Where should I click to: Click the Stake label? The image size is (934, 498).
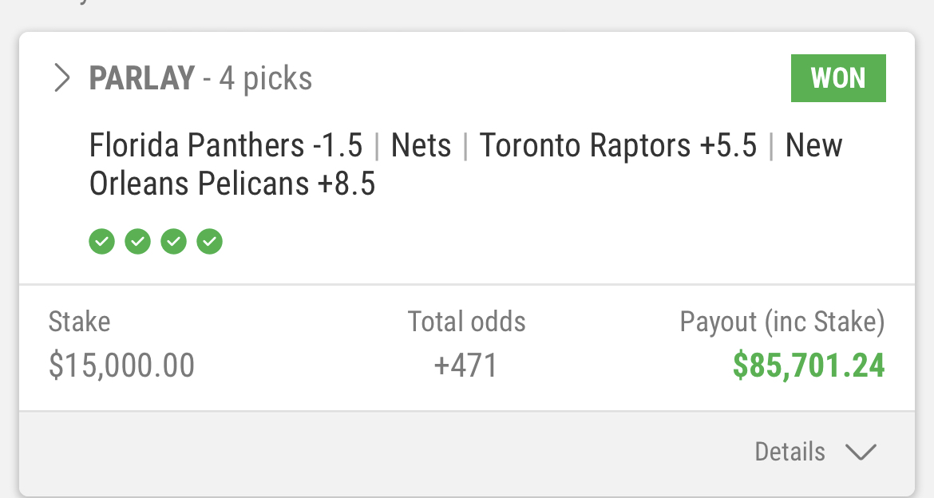pos(80,322)
